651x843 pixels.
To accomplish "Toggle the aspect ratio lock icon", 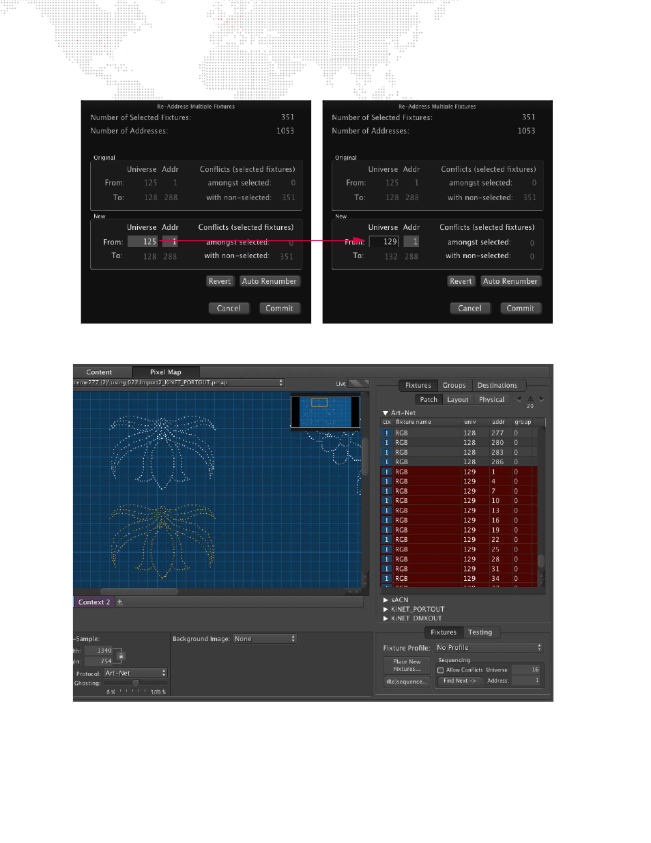I will click(x=121, y=656).
